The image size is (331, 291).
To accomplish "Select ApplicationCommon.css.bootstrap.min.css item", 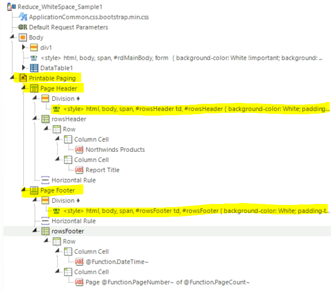I will pos(89,17).
